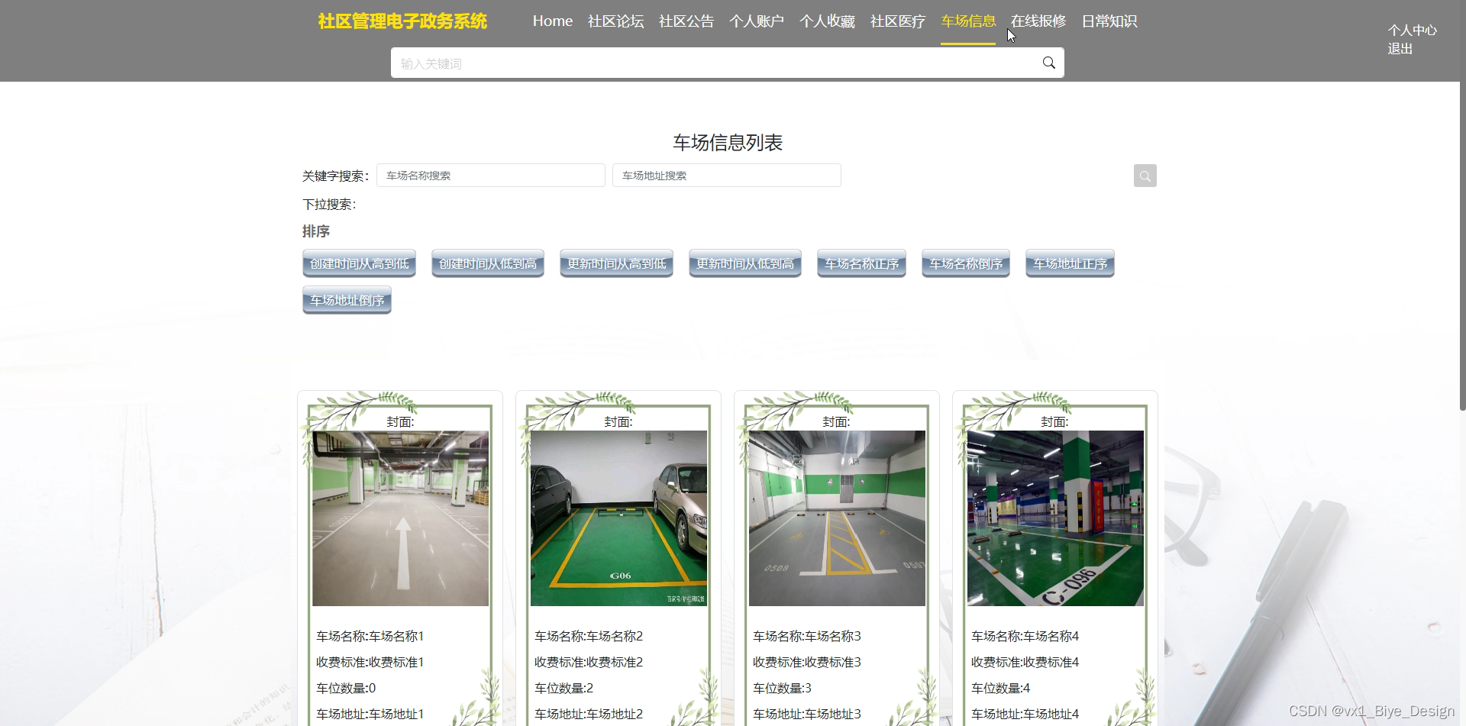
Task: Go to 日常知识 section
Action: pos(1109,21)
